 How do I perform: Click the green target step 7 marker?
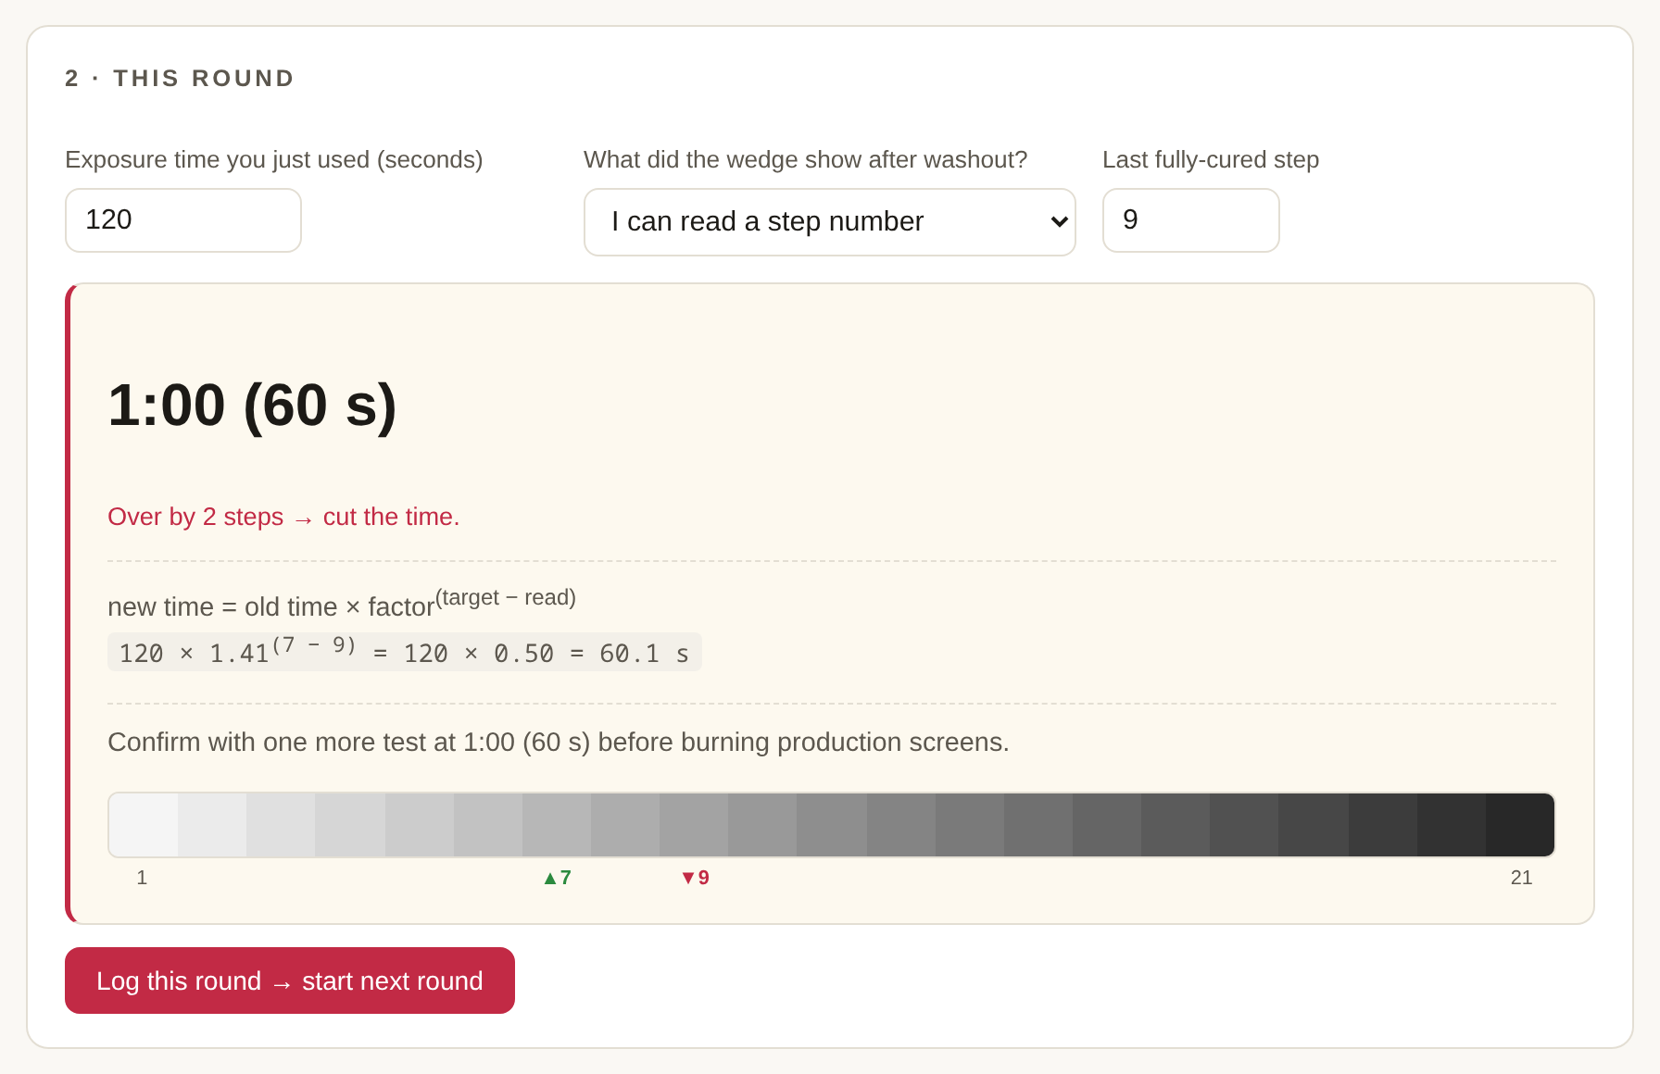pos(557,878)
